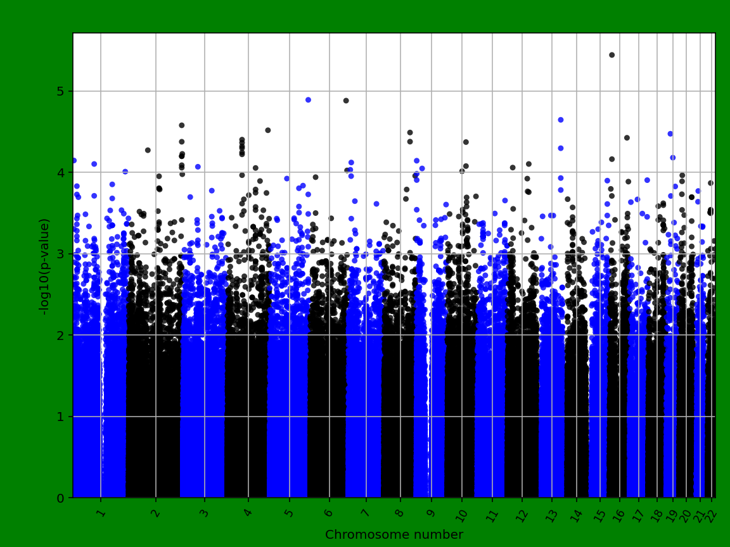Screen dimensions: 730x547
Task: Click the black point near 4.9 over chromosome 6
Action: 346,100
